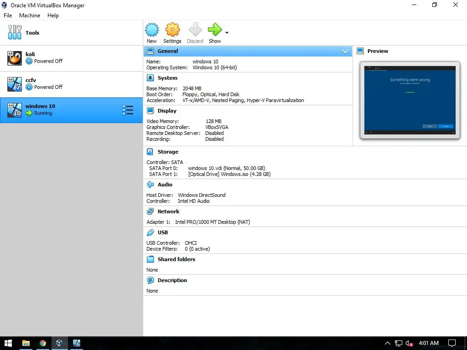Image resolution: width=467 pixels, height=350 pixels.
Task: Show the VM with green arrow
Action: [215, 30]
